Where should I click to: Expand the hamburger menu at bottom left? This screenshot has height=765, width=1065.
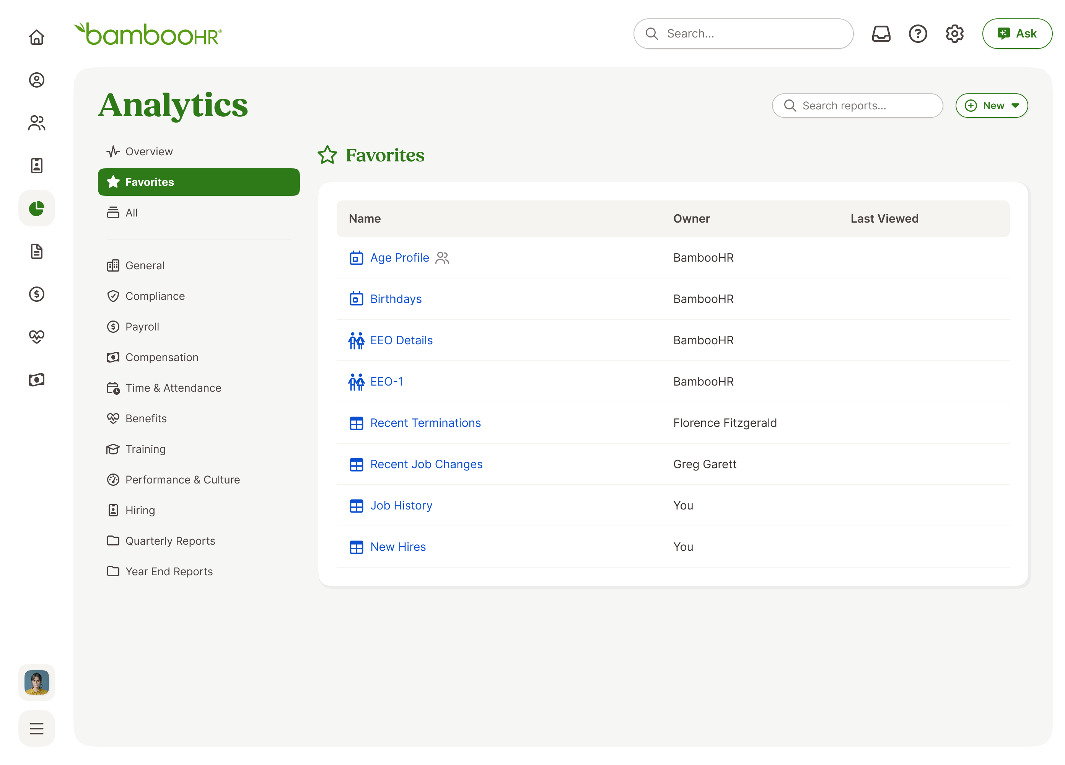coord(37,728)
